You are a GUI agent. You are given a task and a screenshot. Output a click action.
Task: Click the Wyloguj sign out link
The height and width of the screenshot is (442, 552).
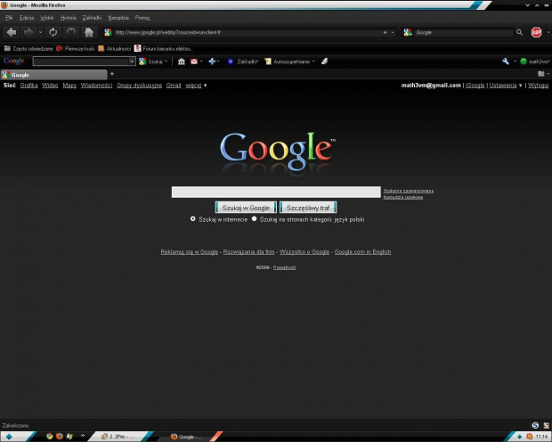pos(539,86)
